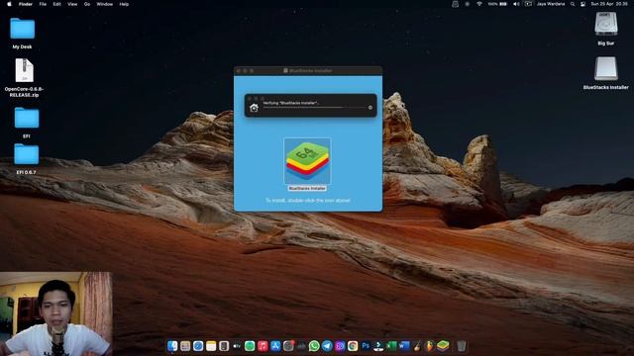
Task: Open the File menu
Action: tap(43, 4)
